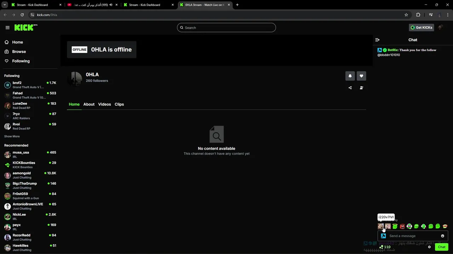Screen dimensions: 453x254
Task: Open chat settings gear
Action: click(429, 247)
